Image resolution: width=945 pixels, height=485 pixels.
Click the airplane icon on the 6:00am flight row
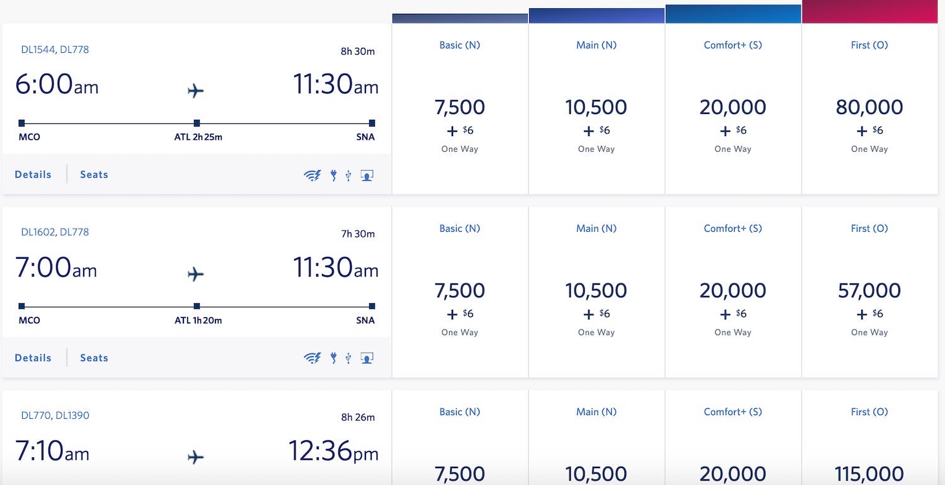point(195,90)
